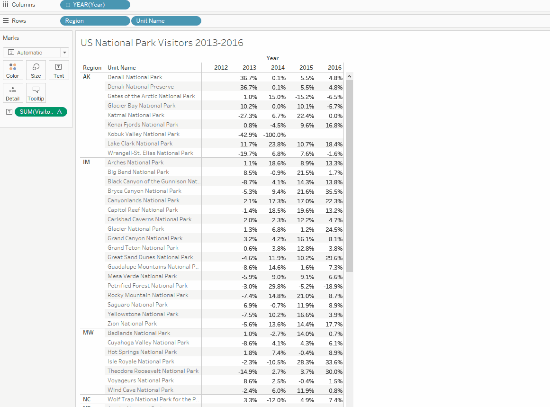Click the 2016 year column header
Screen dimensions: 550x407
point(334,67)
